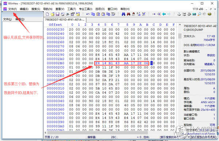The image size is (219, 141).
Task: Click the 17.9 x86 version text
Action: [198, 9]
